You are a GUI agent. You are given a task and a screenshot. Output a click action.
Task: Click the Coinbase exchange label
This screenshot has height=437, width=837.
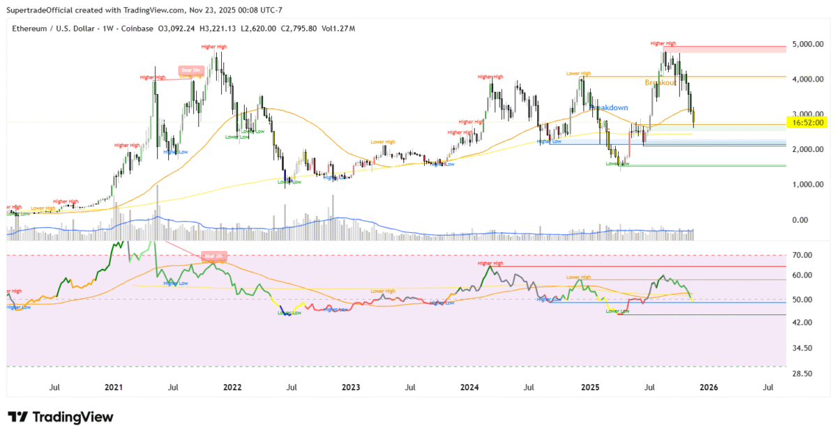tap(137, 29)
